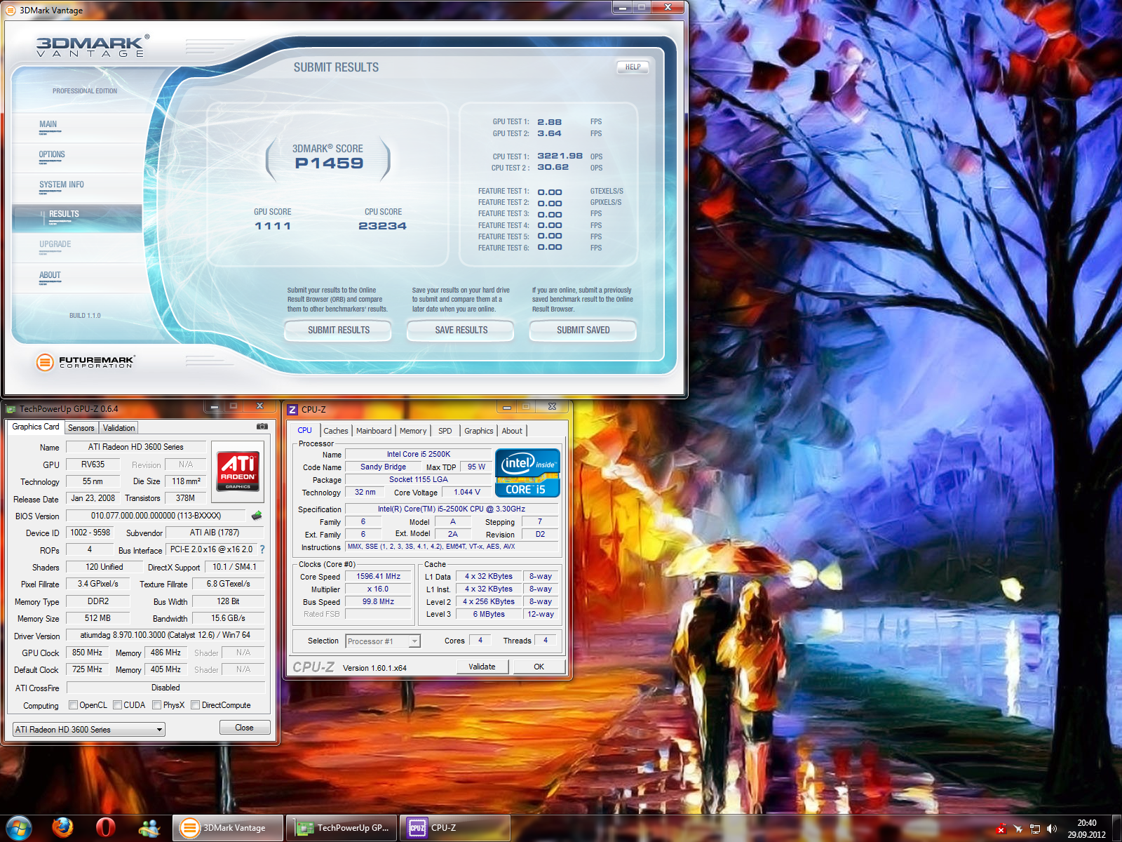Click the HELP button in 3DMark
This screenshot has height=842, width=1122.
[x=633, y=67]
